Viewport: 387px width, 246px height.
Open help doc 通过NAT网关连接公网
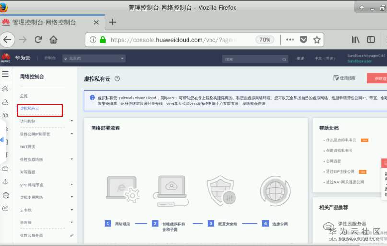click(345, 182)
